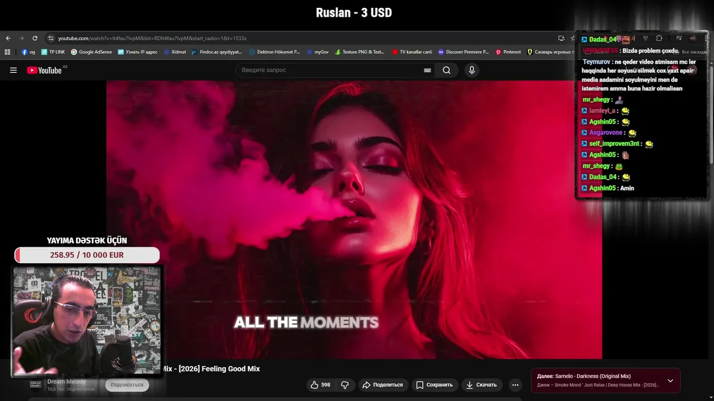Click chat username 'Asgarovone'
Image resolution: width=714 pixels, height=401 pixels.
[606, 133]
